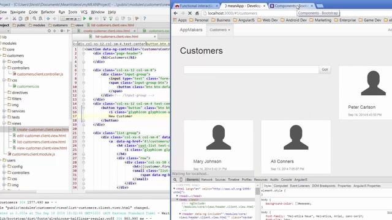The image size is (392, 220).
Task: Expand the head node in DevTools
Action: [x=177, y=196]
